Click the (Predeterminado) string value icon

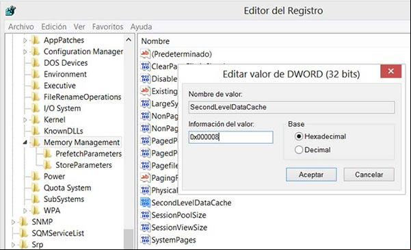tap(145, 54)
